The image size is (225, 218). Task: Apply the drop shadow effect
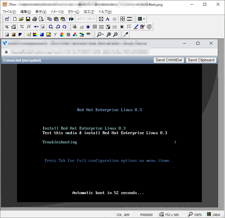(74, 27)
